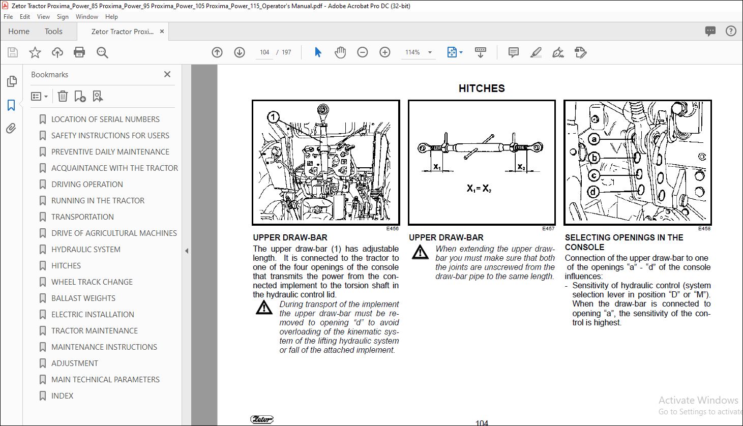This screenshot has width=743, height=426.
Task: Zoom out with the minus icon
Action: click(x=363, y=52)
